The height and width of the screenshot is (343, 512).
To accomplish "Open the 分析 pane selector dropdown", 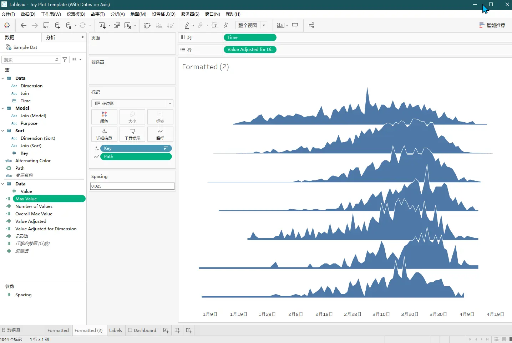I will (x=82, y=37).
